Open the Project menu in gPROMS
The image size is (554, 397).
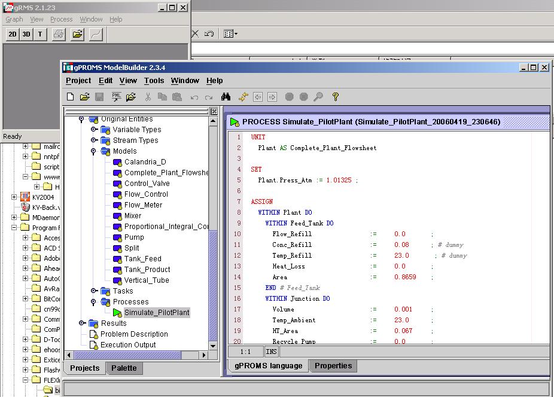click(x=78, y=81)
